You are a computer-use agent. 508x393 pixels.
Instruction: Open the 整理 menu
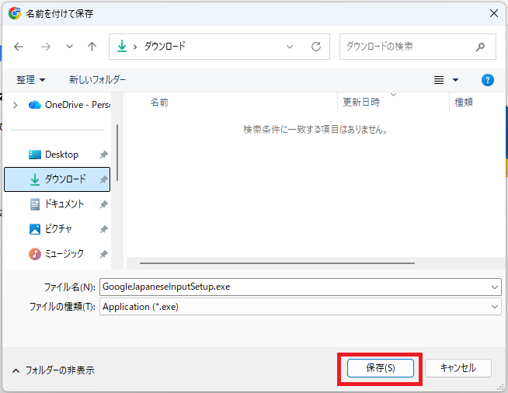click(31, 80)
